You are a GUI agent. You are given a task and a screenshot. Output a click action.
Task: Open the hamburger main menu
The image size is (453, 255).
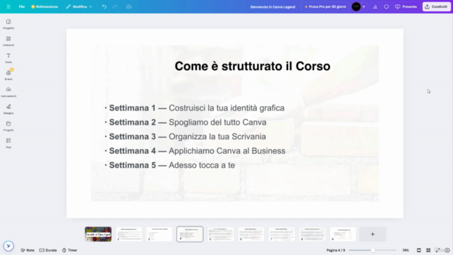[x=8, y=6]
